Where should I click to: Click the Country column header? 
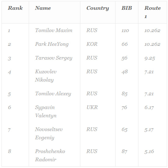click(x=98, y=8)
